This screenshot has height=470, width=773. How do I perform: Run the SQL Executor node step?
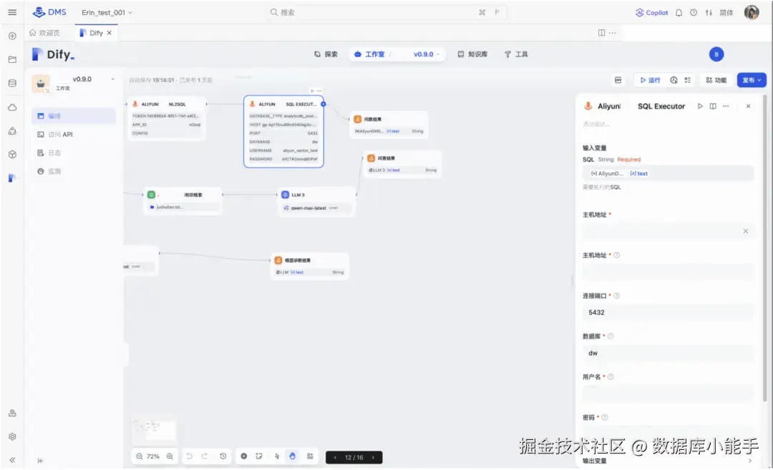[x=699, y=106]
